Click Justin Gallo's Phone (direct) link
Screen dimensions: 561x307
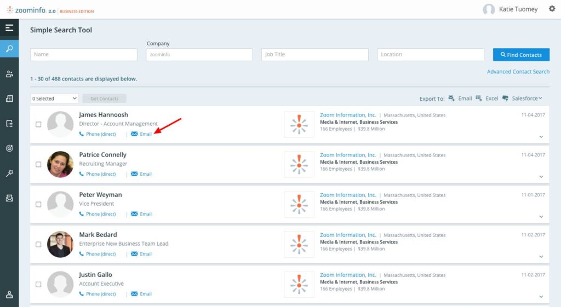(x=101, y=294)
